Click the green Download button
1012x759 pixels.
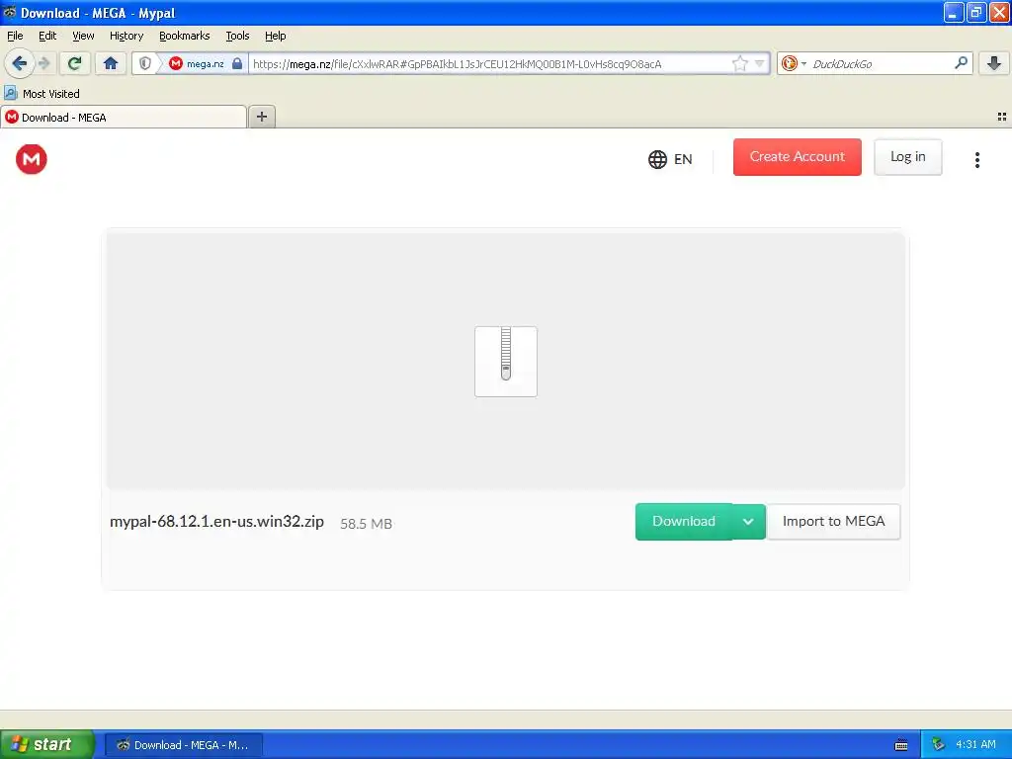684,522
